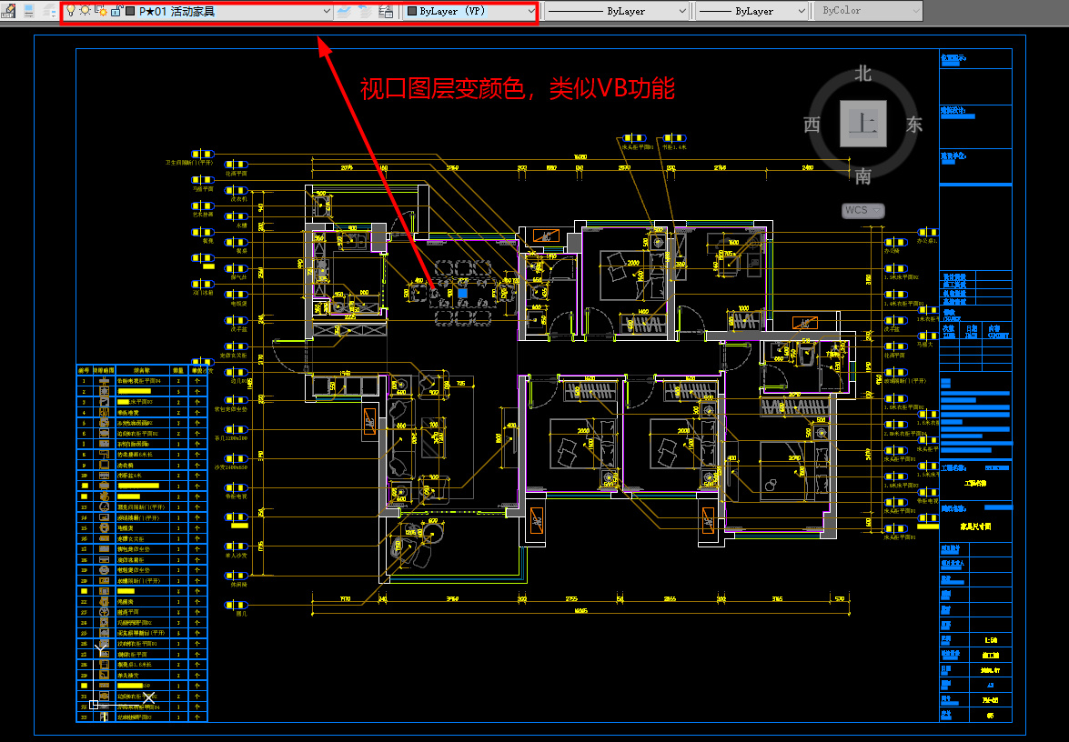The image size is (1069, 742).
Task: Click 东 on the ViewCube compass
Action: click(914, 125)
